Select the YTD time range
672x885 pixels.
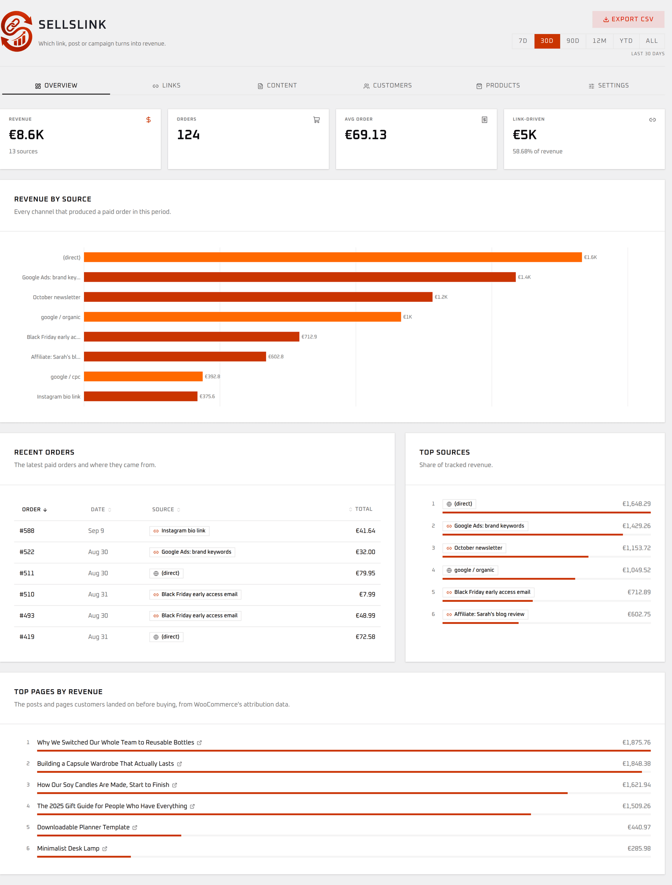coord(626,41)
